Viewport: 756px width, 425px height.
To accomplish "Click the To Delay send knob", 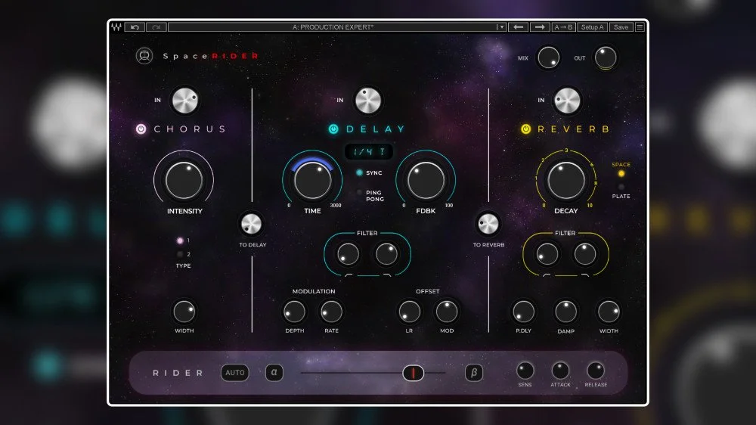I will coord(251,224).
